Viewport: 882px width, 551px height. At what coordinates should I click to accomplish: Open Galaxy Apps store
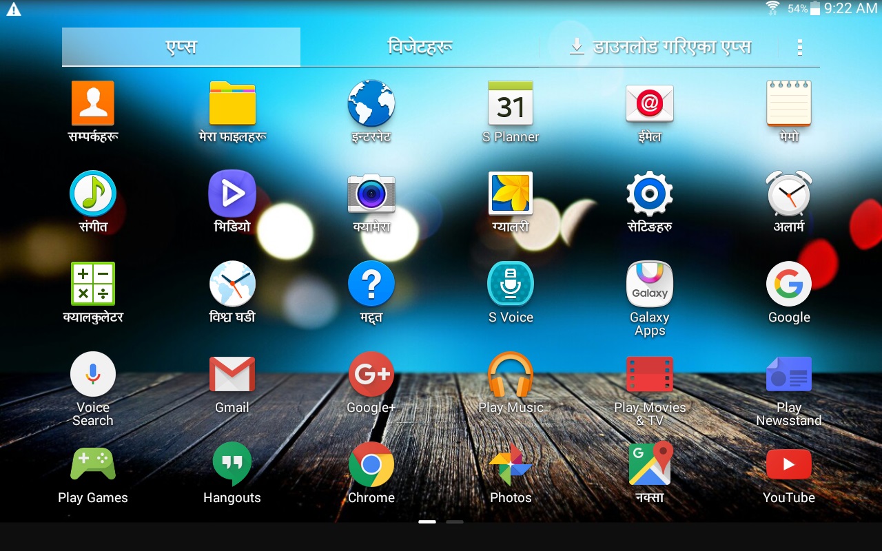coord(649,283)
